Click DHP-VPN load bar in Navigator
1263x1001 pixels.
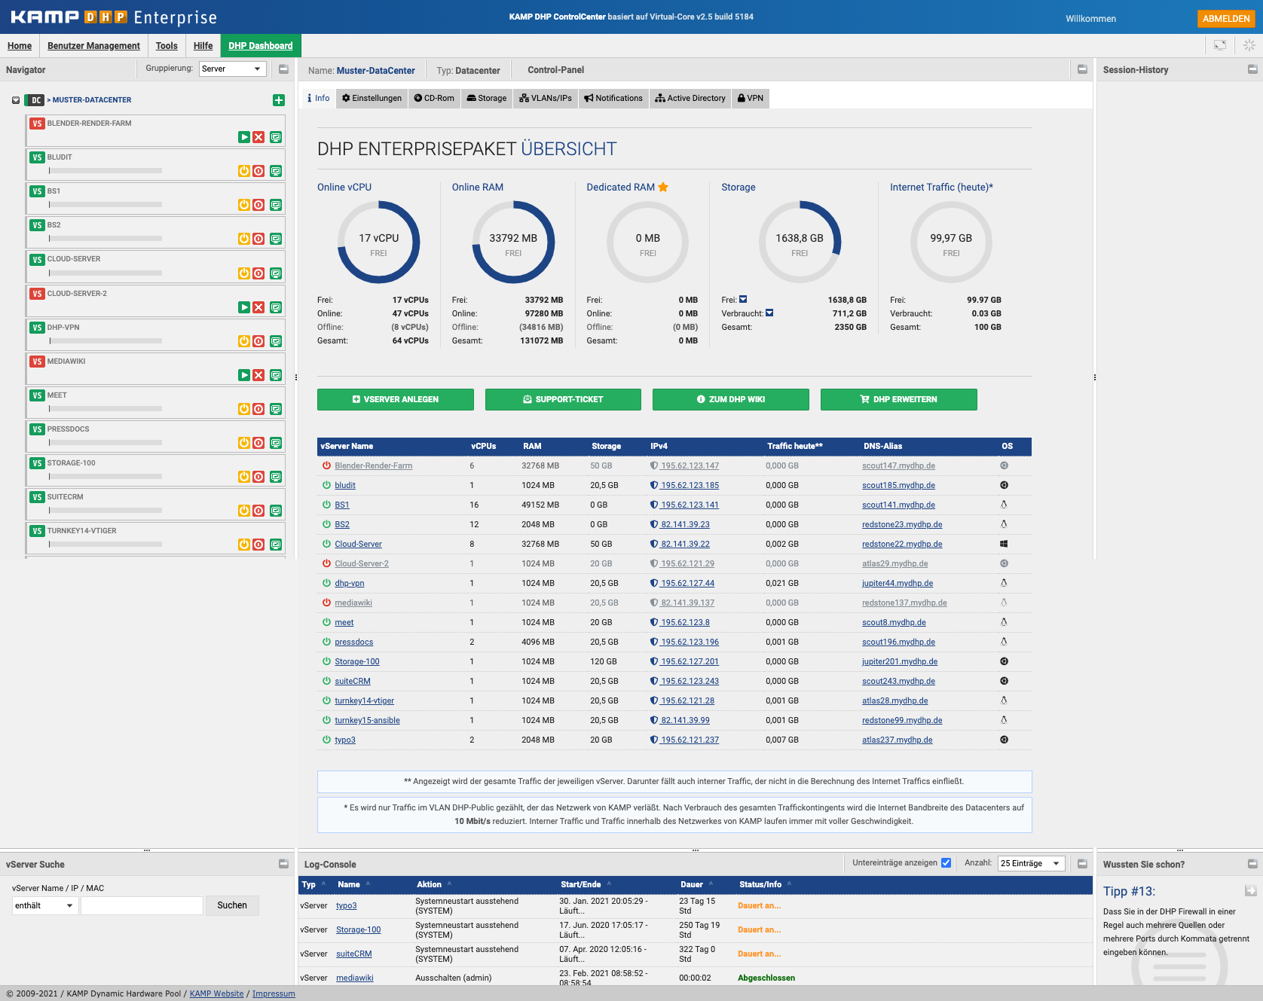pyautogui.click(x=106, y=341)
